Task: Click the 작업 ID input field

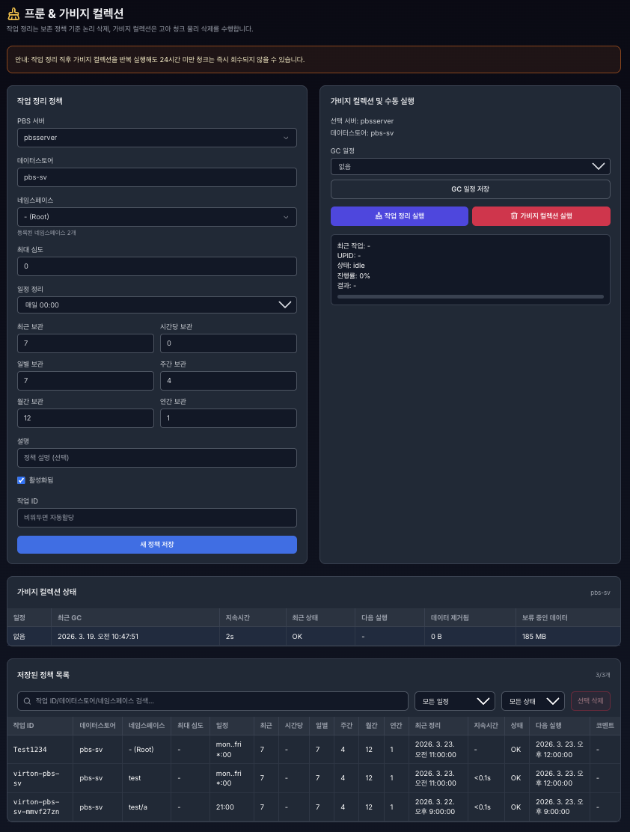Action: (x=156, y=517)
